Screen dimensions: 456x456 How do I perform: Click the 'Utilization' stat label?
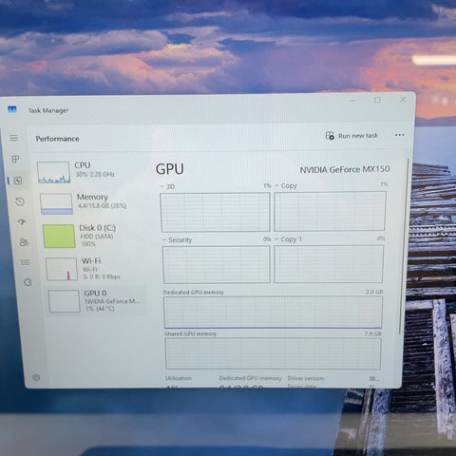179,378
